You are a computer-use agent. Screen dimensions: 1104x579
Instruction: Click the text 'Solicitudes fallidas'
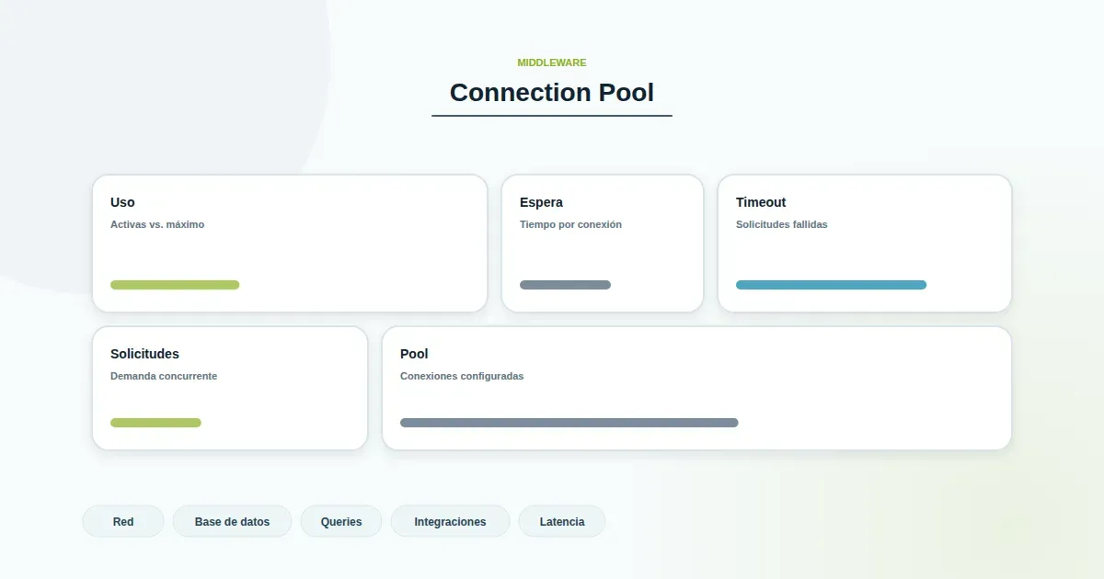pos(782,224)
